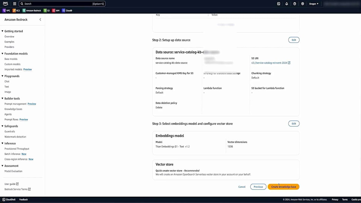
Task: Open Custom models page
Action: [x=12, y=64]
